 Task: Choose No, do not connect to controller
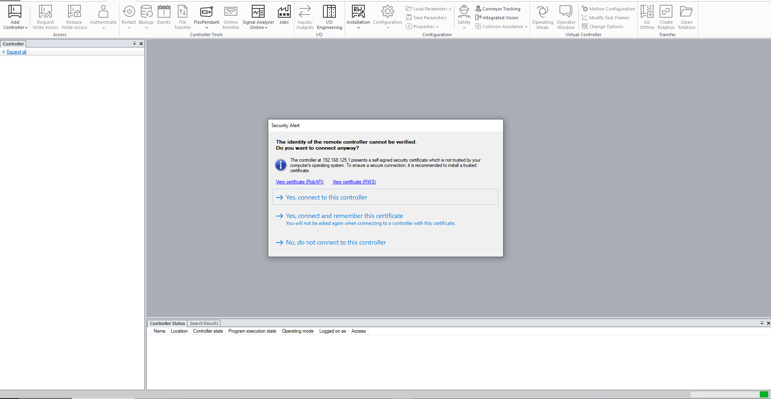(x=385, y=242)
